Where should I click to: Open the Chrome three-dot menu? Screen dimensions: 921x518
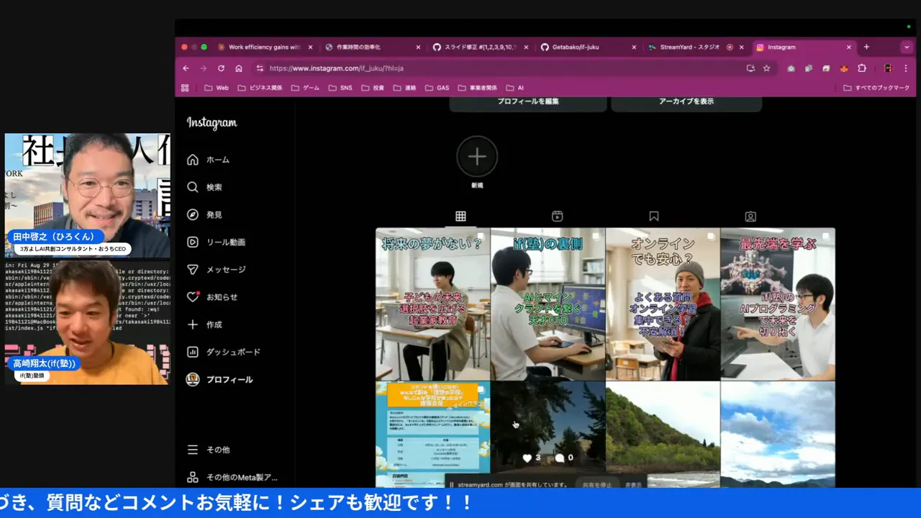pos(906,68)
